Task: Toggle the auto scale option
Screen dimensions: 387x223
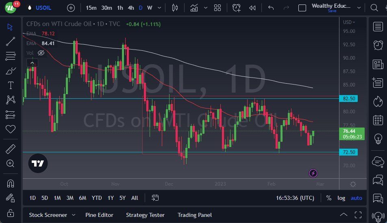Action: (356, 198)
